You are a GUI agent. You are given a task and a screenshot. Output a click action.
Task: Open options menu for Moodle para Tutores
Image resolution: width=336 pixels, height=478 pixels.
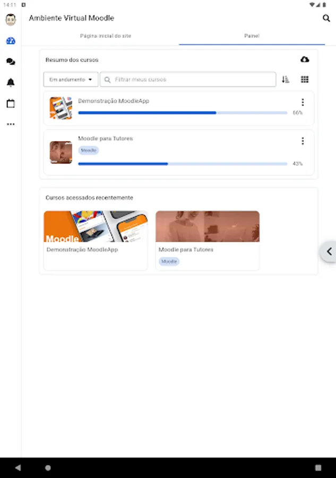coord(303,141)
